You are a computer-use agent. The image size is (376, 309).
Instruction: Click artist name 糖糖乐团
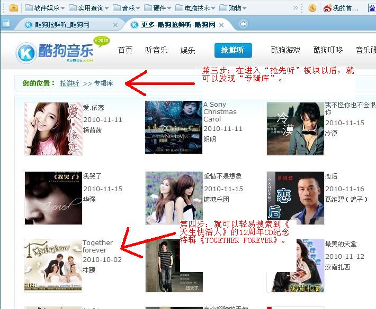pyautogui.click(x=216, y=199)
